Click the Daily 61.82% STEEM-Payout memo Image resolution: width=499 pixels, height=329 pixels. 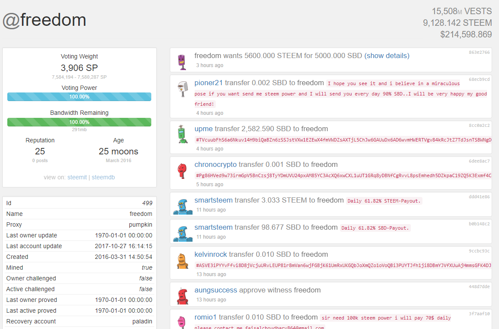384,201
